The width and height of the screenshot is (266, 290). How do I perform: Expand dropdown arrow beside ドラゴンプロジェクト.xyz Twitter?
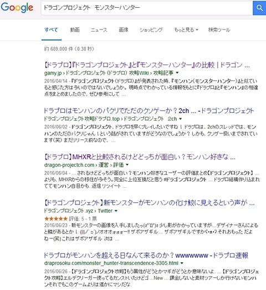tap(116, 211)
